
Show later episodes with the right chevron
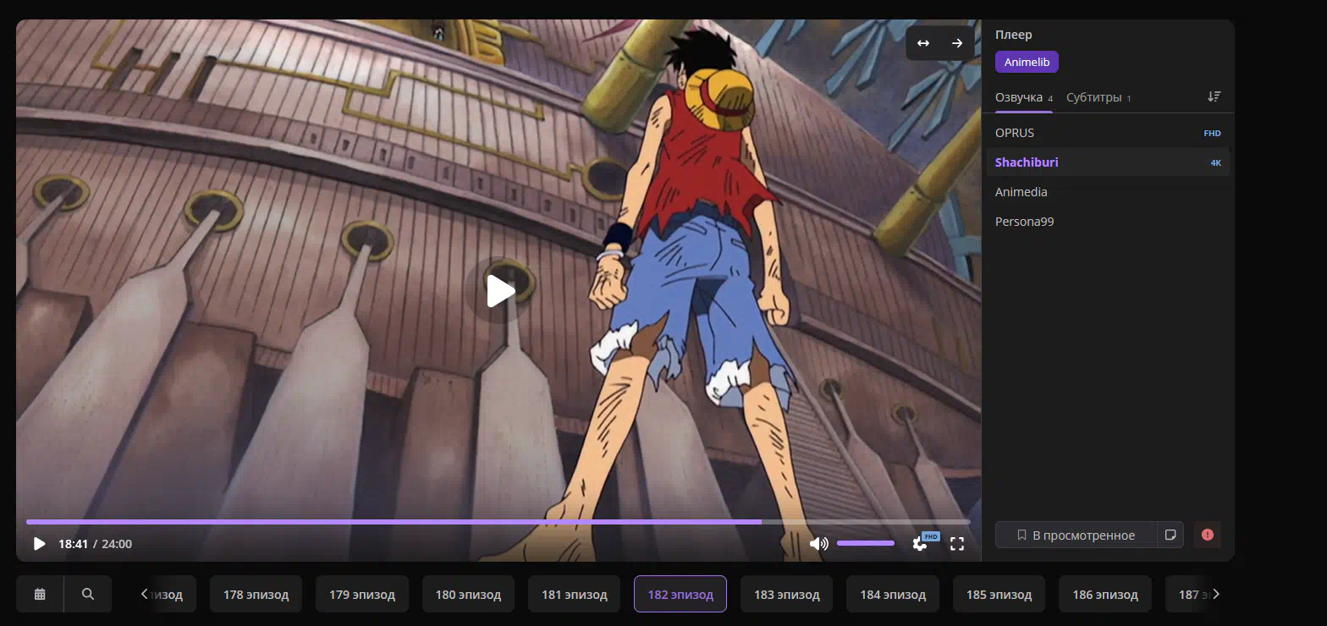coord(1216,594)
